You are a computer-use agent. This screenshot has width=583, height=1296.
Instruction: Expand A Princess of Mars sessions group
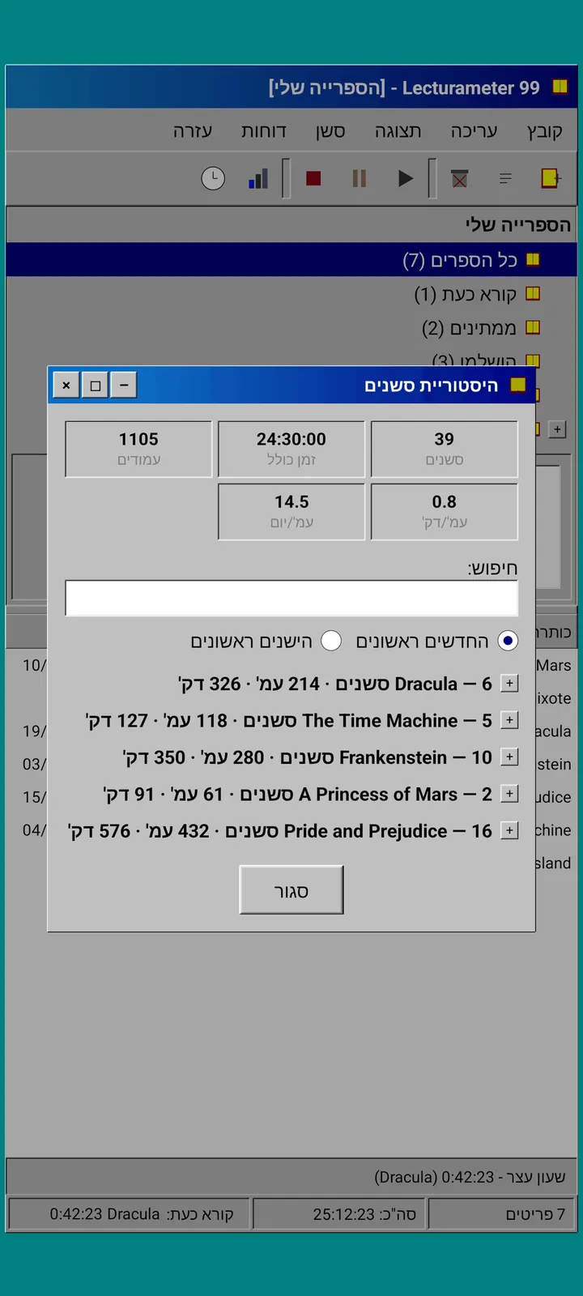pos(509,794)
